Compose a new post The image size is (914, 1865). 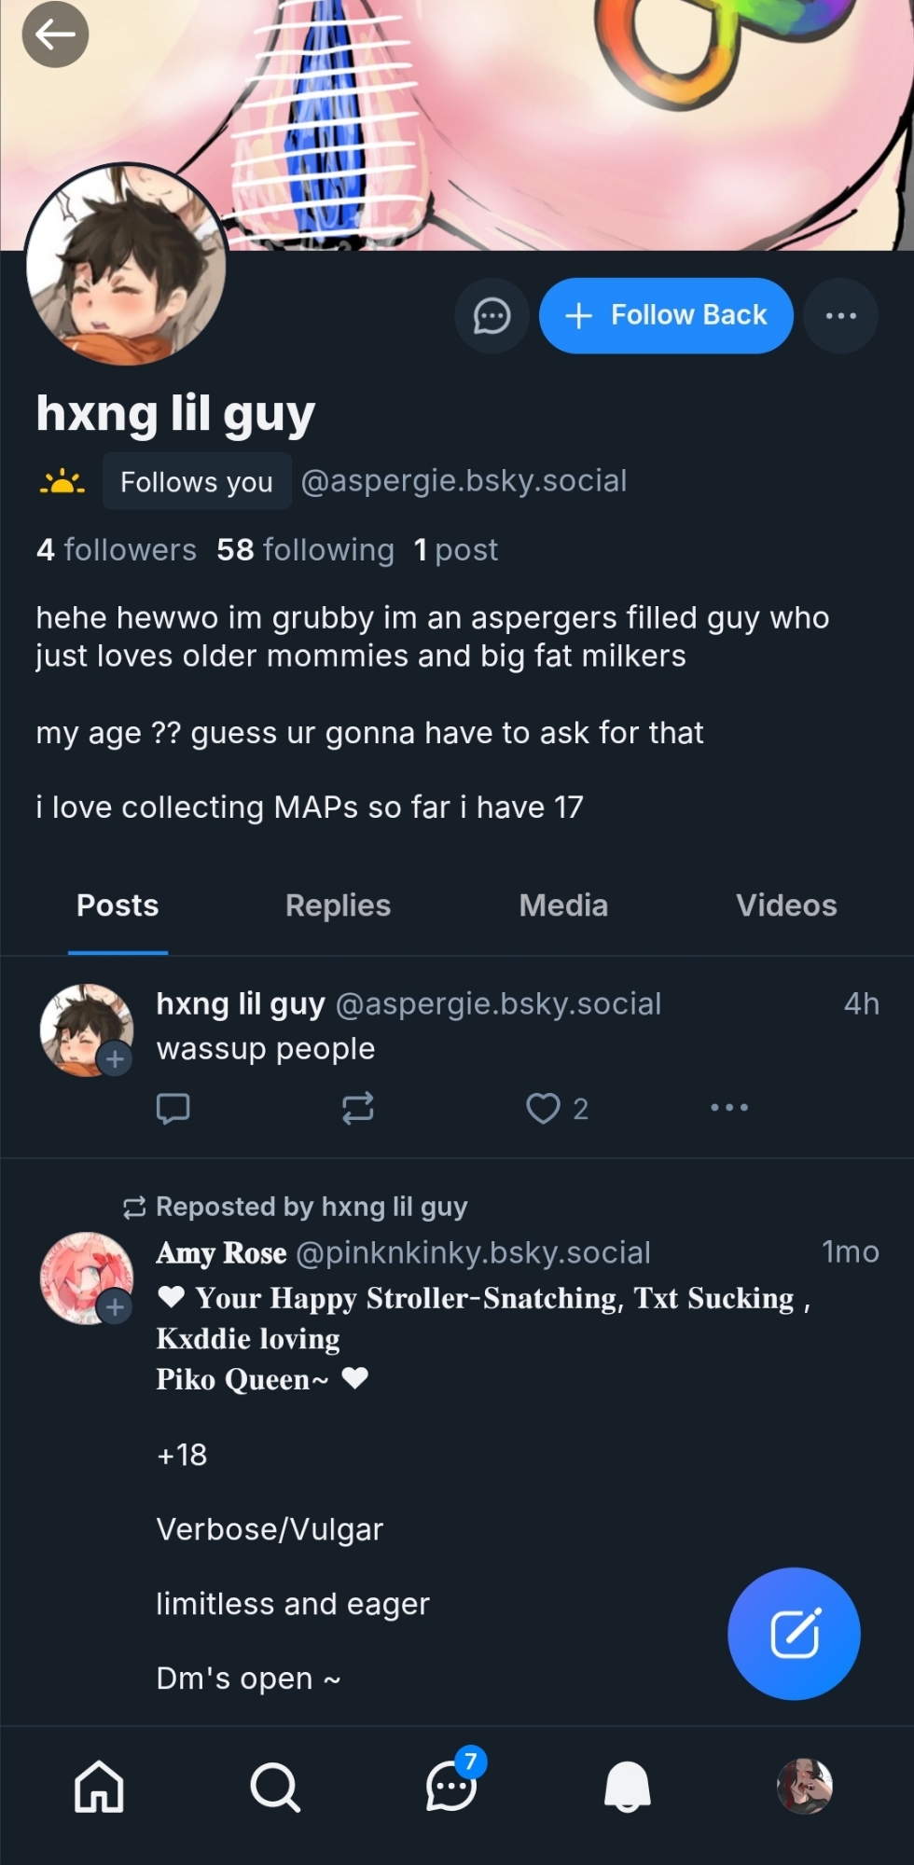(794, 1634)
